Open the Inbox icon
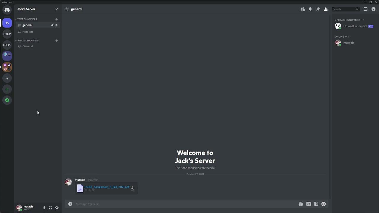This screenshot has height=213, width=379. (366, 9)
